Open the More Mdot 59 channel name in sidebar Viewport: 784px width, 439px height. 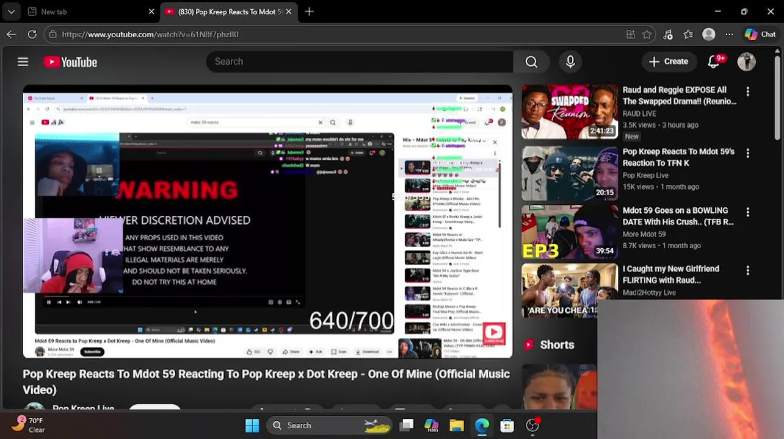[x=644, y=234]
